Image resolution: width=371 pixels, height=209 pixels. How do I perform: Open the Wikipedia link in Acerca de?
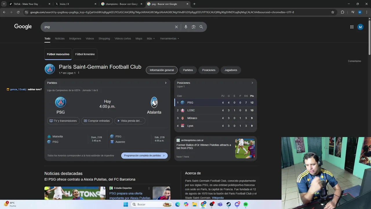click(218, 198)
